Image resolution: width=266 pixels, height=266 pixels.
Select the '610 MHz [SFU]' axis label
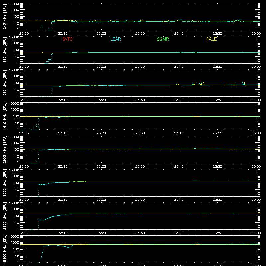5,83
